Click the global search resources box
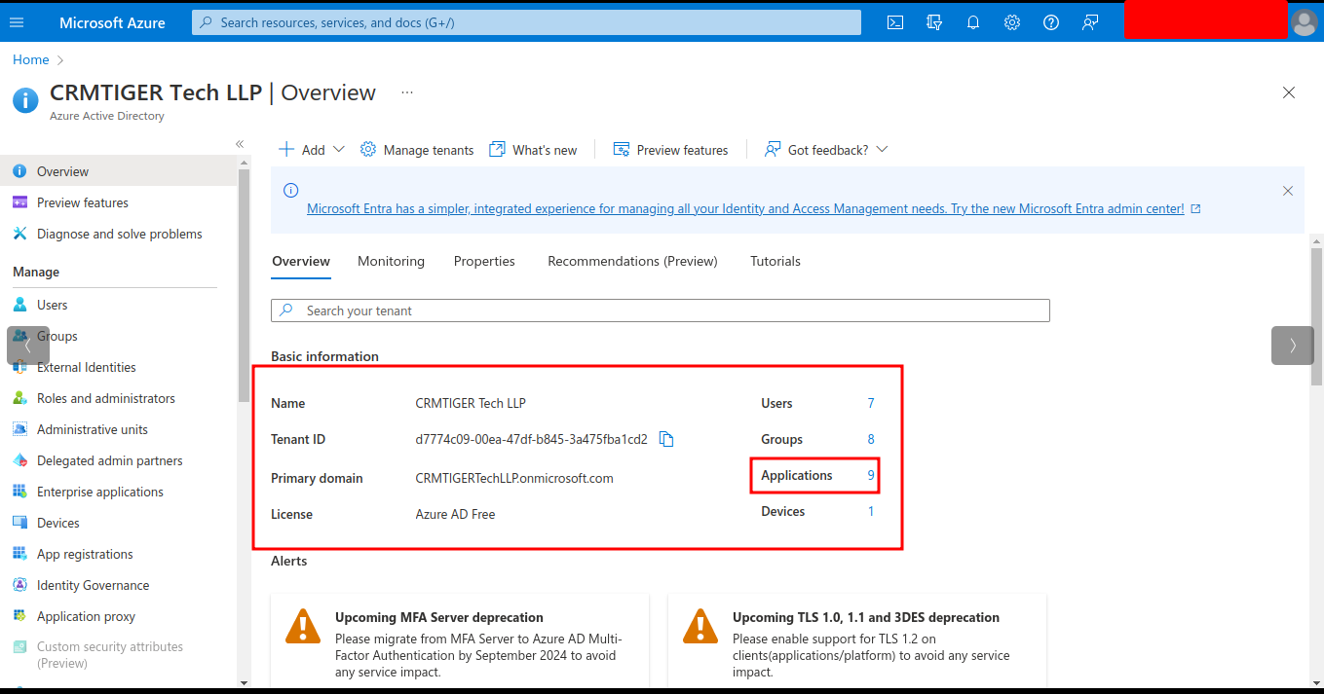Screen dimensions: 1324x694 coord(526,22)
